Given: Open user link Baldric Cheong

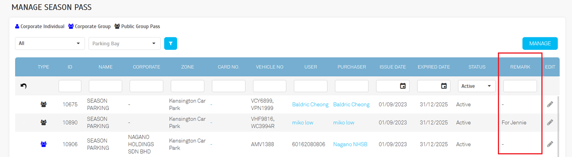Looking at the screenshot, I should click(310, 105).
